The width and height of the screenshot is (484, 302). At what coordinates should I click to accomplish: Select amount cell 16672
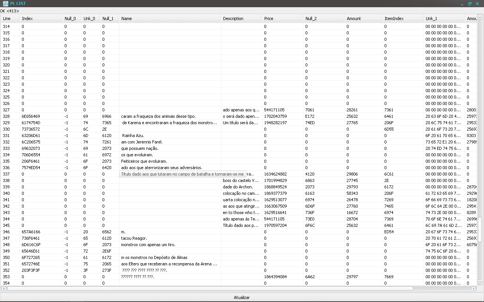363,213
